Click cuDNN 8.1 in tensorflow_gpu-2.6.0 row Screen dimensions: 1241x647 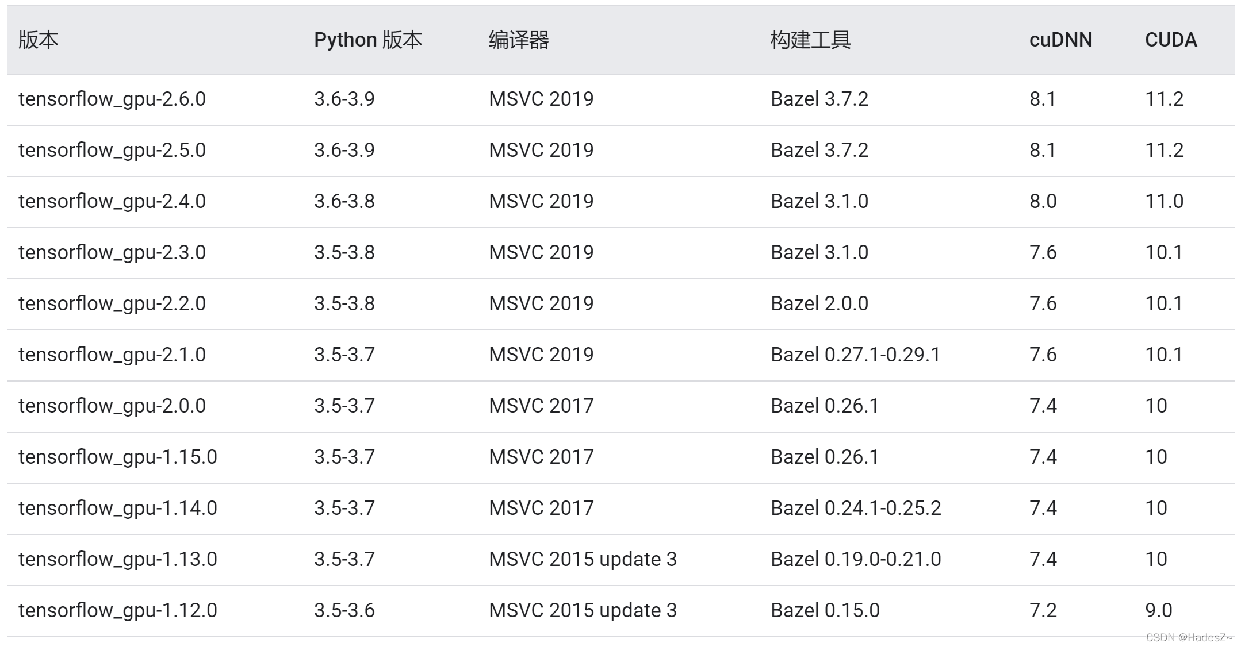[1043, 99]
